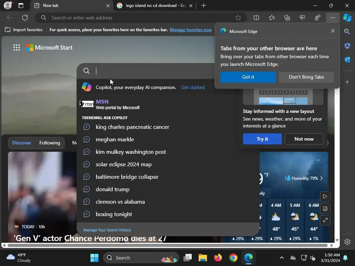Open Collections icon in toolbar
The image size is (355, 266).
pos(287,18)
